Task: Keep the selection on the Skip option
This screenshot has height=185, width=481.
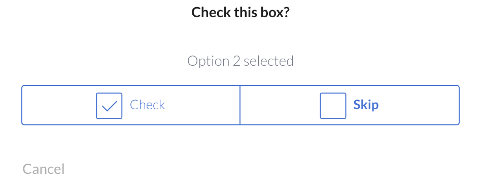Action: click(x=350, y=105)
